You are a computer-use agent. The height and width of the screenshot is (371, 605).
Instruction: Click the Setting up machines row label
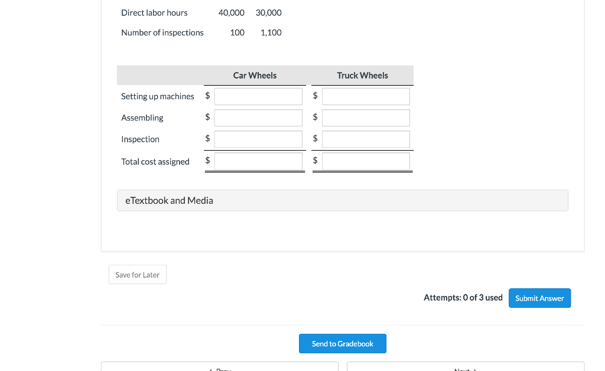[157, 96]
